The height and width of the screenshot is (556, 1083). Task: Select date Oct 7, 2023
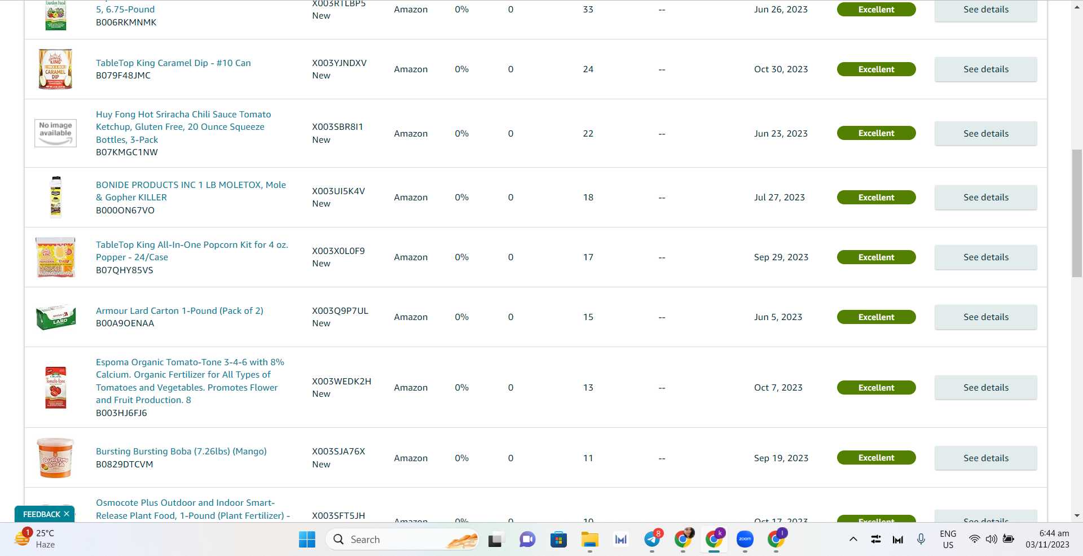pyautogui.click(x=778, y=387)
